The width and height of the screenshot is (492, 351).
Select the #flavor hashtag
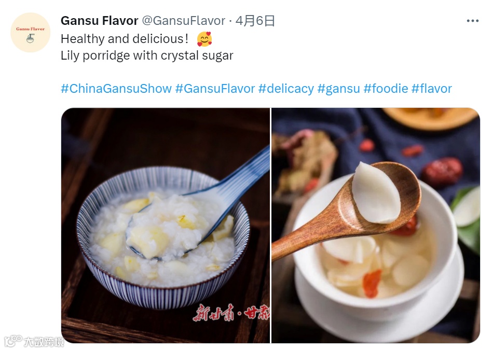click(x=431, y=89)
